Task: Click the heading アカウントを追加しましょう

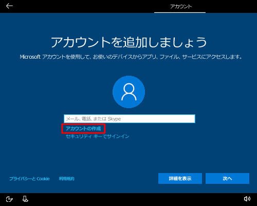Action: [129, 42]
